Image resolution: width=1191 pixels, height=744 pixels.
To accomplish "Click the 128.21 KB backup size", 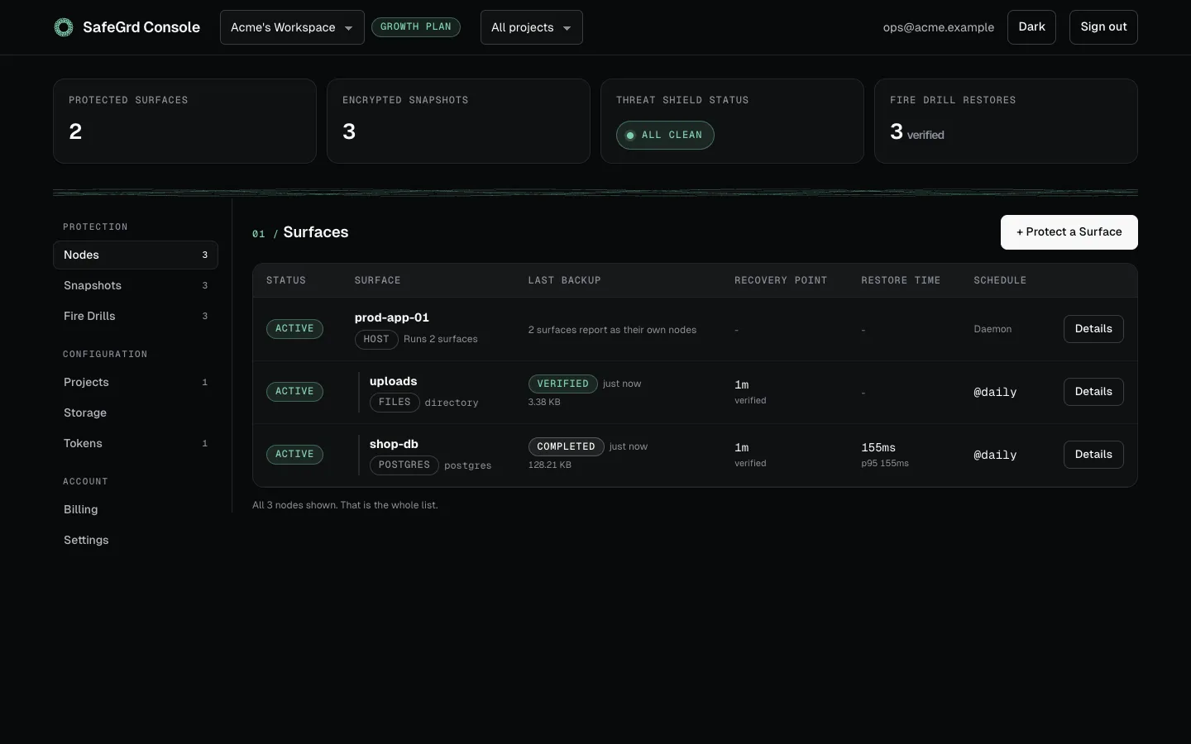I will (550, 465).
